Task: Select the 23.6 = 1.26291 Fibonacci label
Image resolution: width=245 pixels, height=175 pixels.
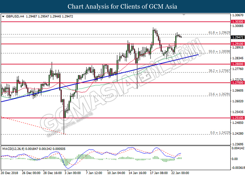Action: click(219, 94)
